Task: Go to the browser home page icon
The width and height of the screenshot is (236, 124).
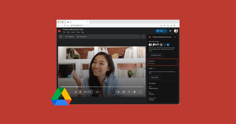Action: click(x=68, y=25)
